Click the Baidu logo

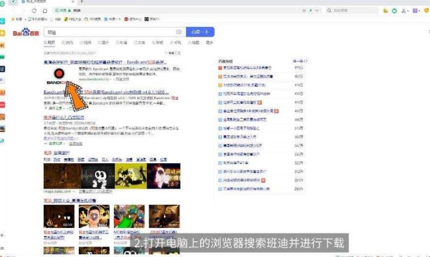(x=26, y=32)
